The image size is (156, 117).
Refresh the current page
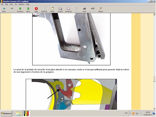coord(44,10)
